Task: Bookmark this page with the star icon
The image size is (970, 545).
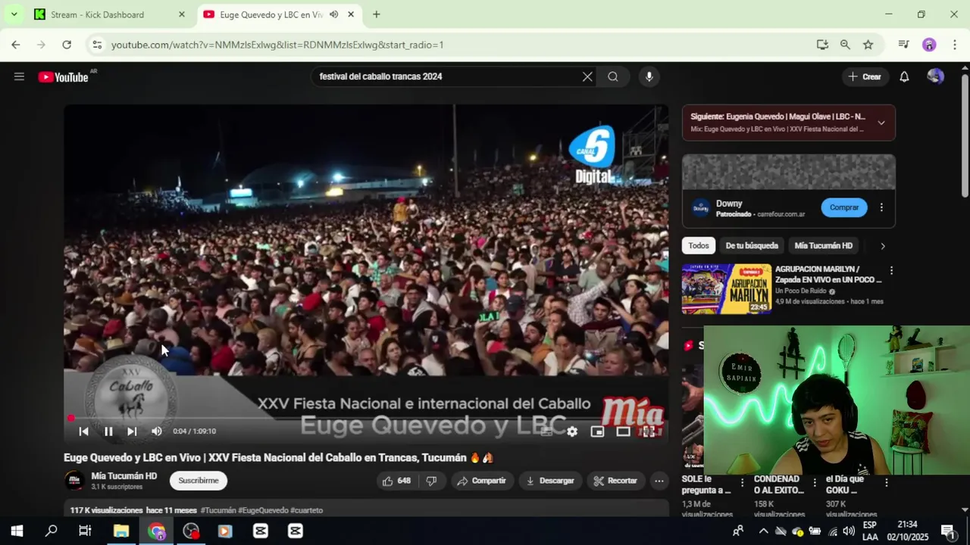Action: click(868, 45)
